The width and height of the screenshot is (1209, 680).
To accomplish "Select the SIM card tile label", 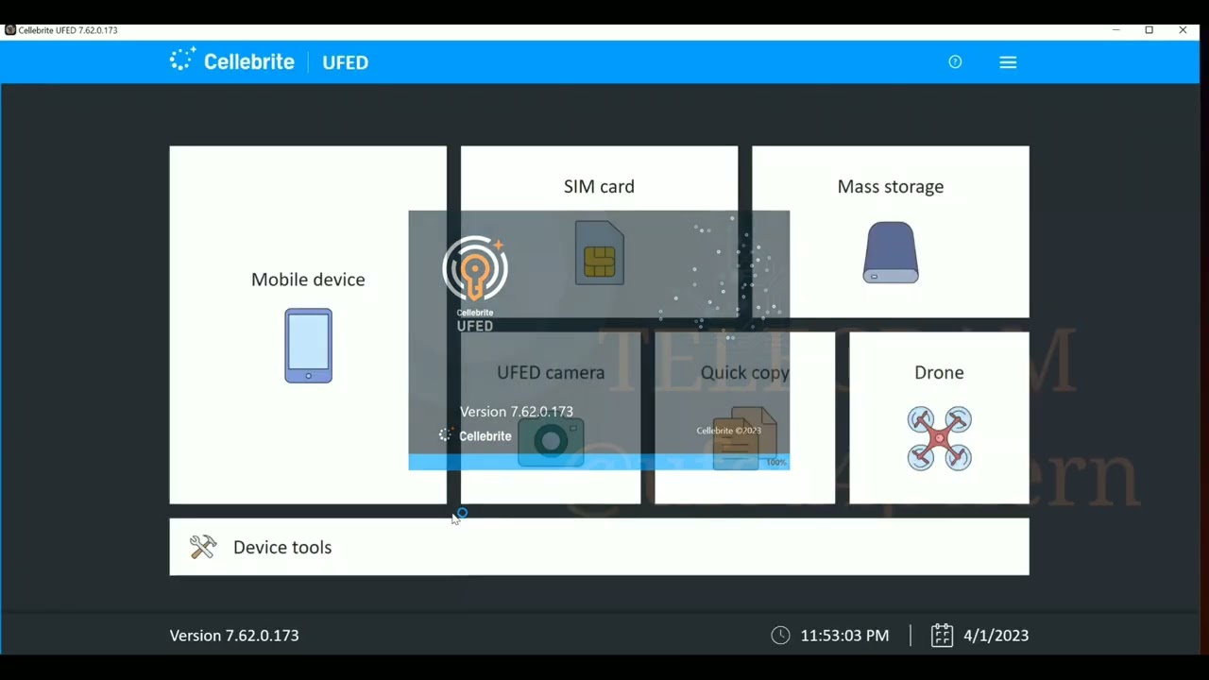I will tap(599, 186).
